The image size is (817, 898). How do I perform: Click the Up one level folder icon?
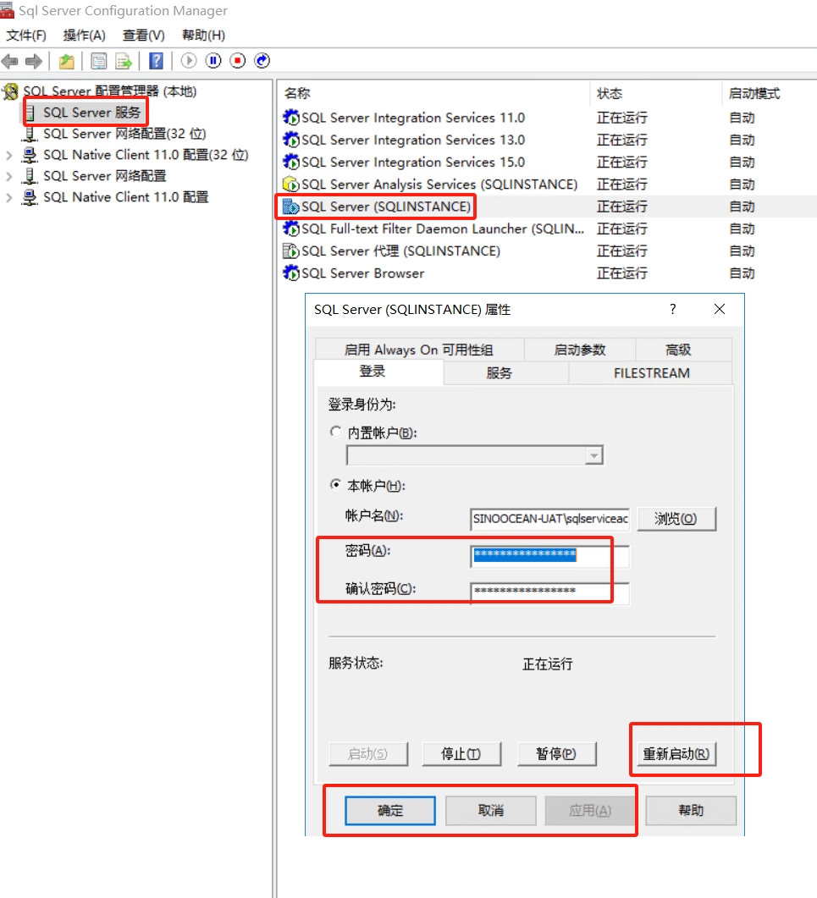point(66,61)
